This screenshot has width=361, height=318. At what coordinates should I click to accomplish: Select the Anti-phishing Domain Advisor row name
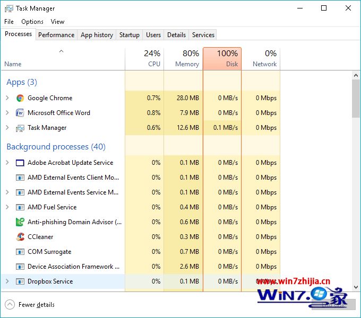(75, 222)
